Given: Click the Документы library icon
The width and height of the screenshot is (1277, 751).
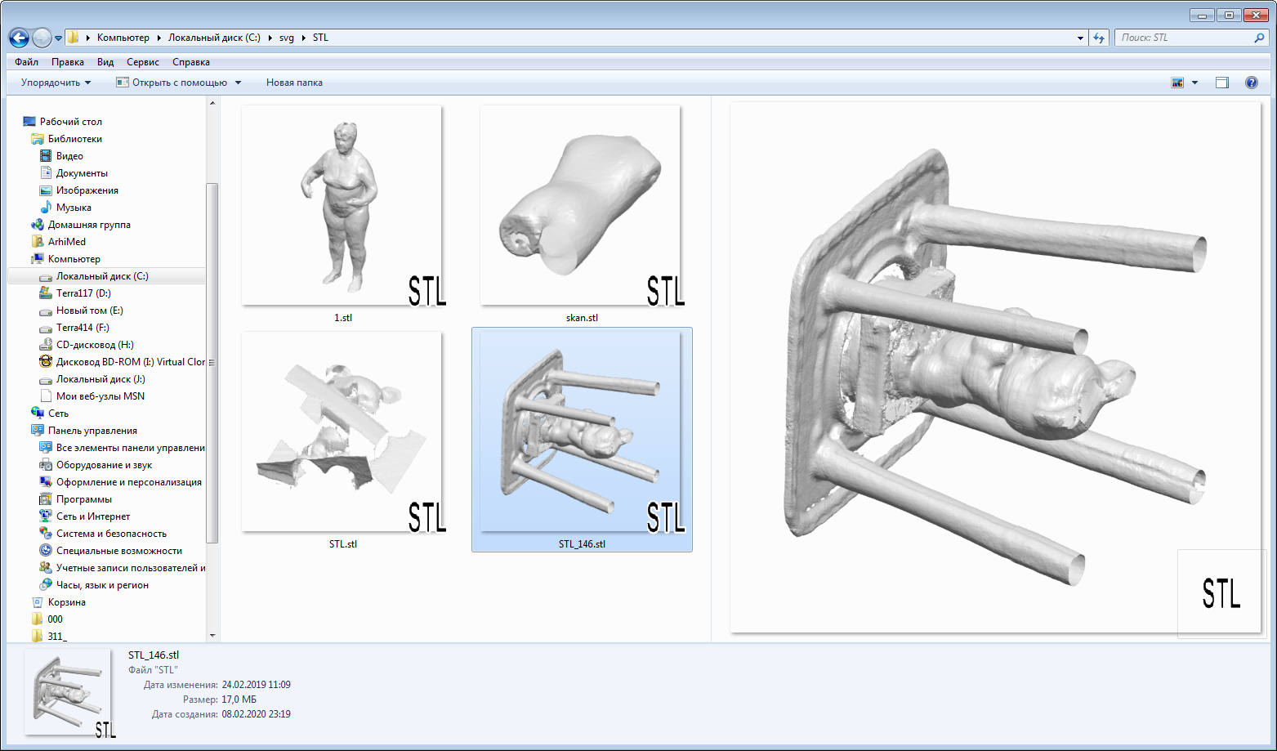Looking at the screenshot, I should [x=46, y=173].
